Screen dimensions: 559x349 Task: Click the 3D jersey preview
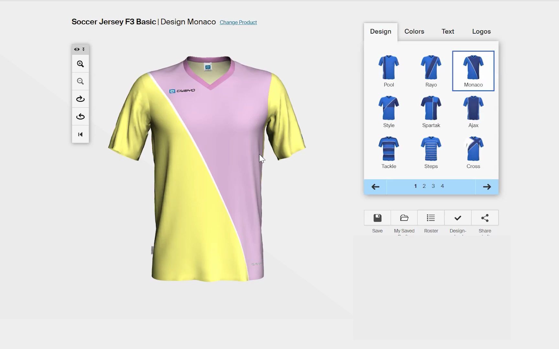pyautogui.click(x=207, y=169)
